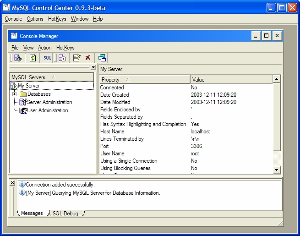
Task: Open the main window HotKeys menu
Action: pyautogui.click(x=57, y=19)
